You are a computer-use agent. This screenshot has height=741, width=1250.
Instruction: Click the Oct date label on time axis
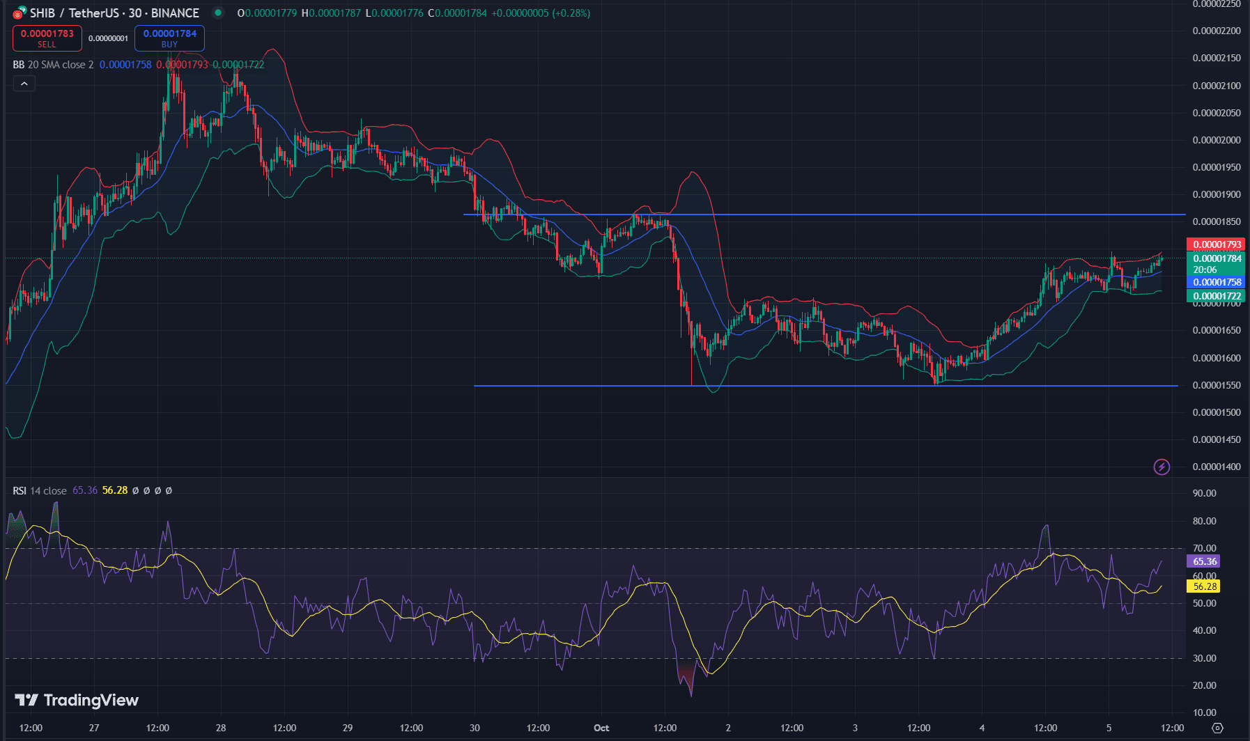[x=601, y=728]
